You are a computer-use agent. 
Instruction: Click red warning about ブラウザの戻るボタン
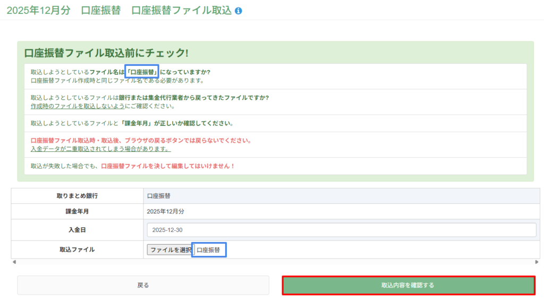(x=141, y=141)
